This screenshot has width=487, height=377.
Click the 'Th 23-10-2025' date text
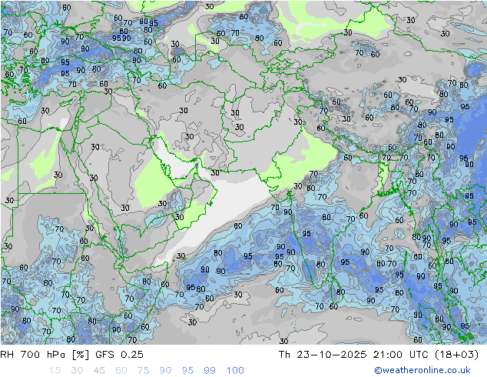323,355
